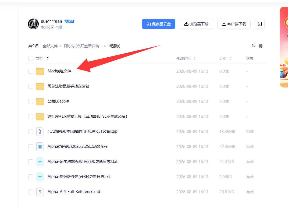288x211 pixels.
Task: Check the box for 公益Lua文件
Action: pos(31,101)
